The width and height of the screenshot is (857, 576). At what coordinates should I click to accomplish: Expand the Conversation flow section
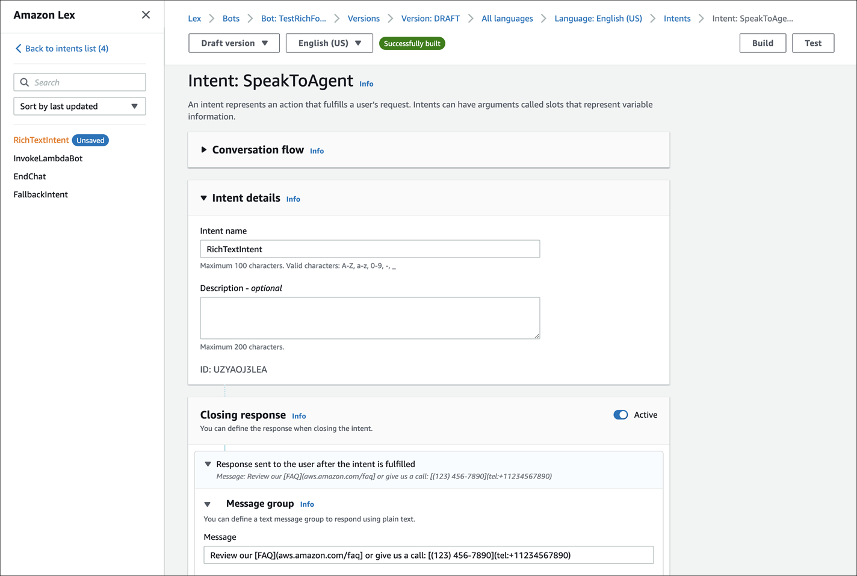click(203, 150)
